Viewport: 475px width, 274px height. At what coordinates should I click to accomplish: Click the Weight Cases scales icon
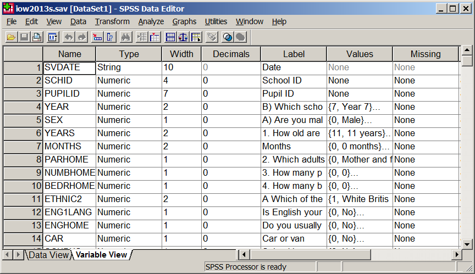tap(183, 37)
